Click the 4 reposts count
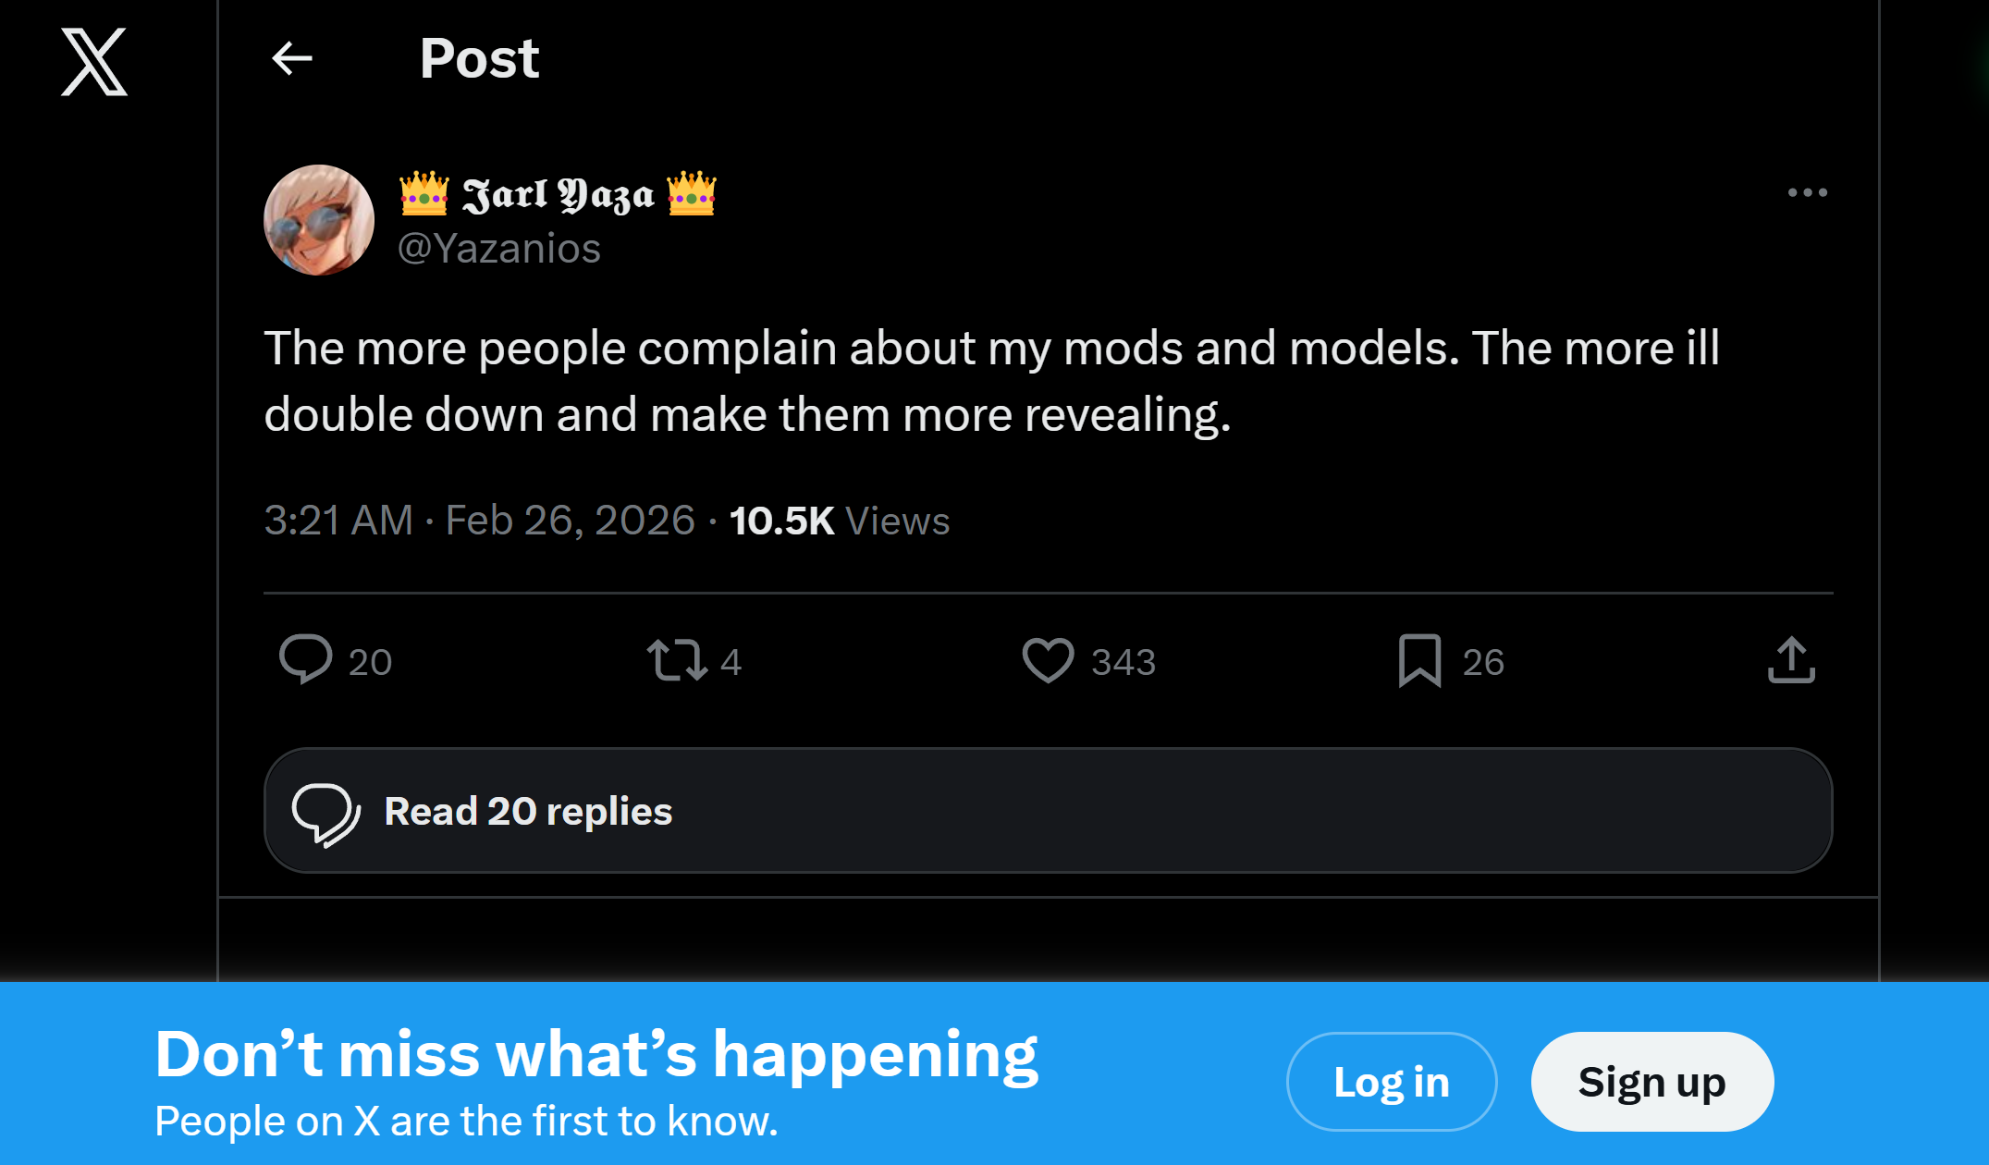The width and height of the screenshot is (1989, 1165). (x=731, y=662)
